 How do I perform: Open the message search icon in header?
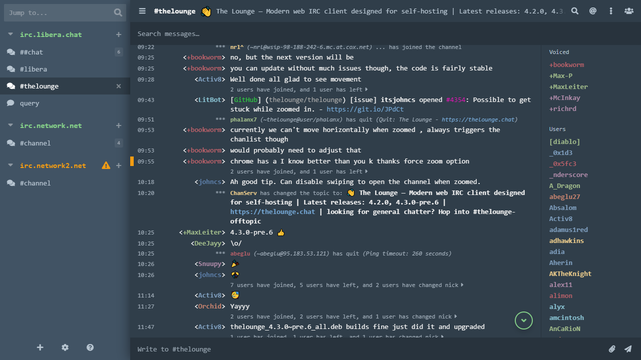[575, 11]
